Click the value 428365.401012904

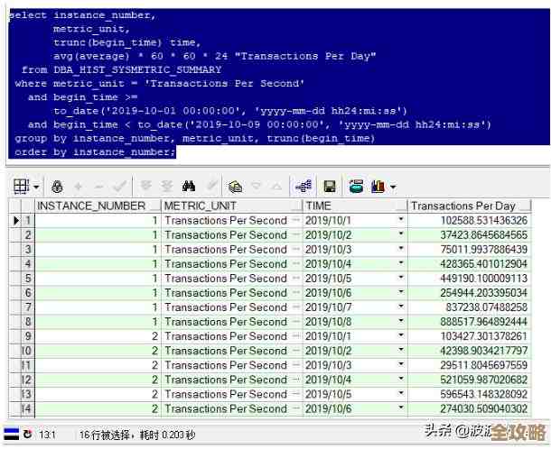coord(484,264)
